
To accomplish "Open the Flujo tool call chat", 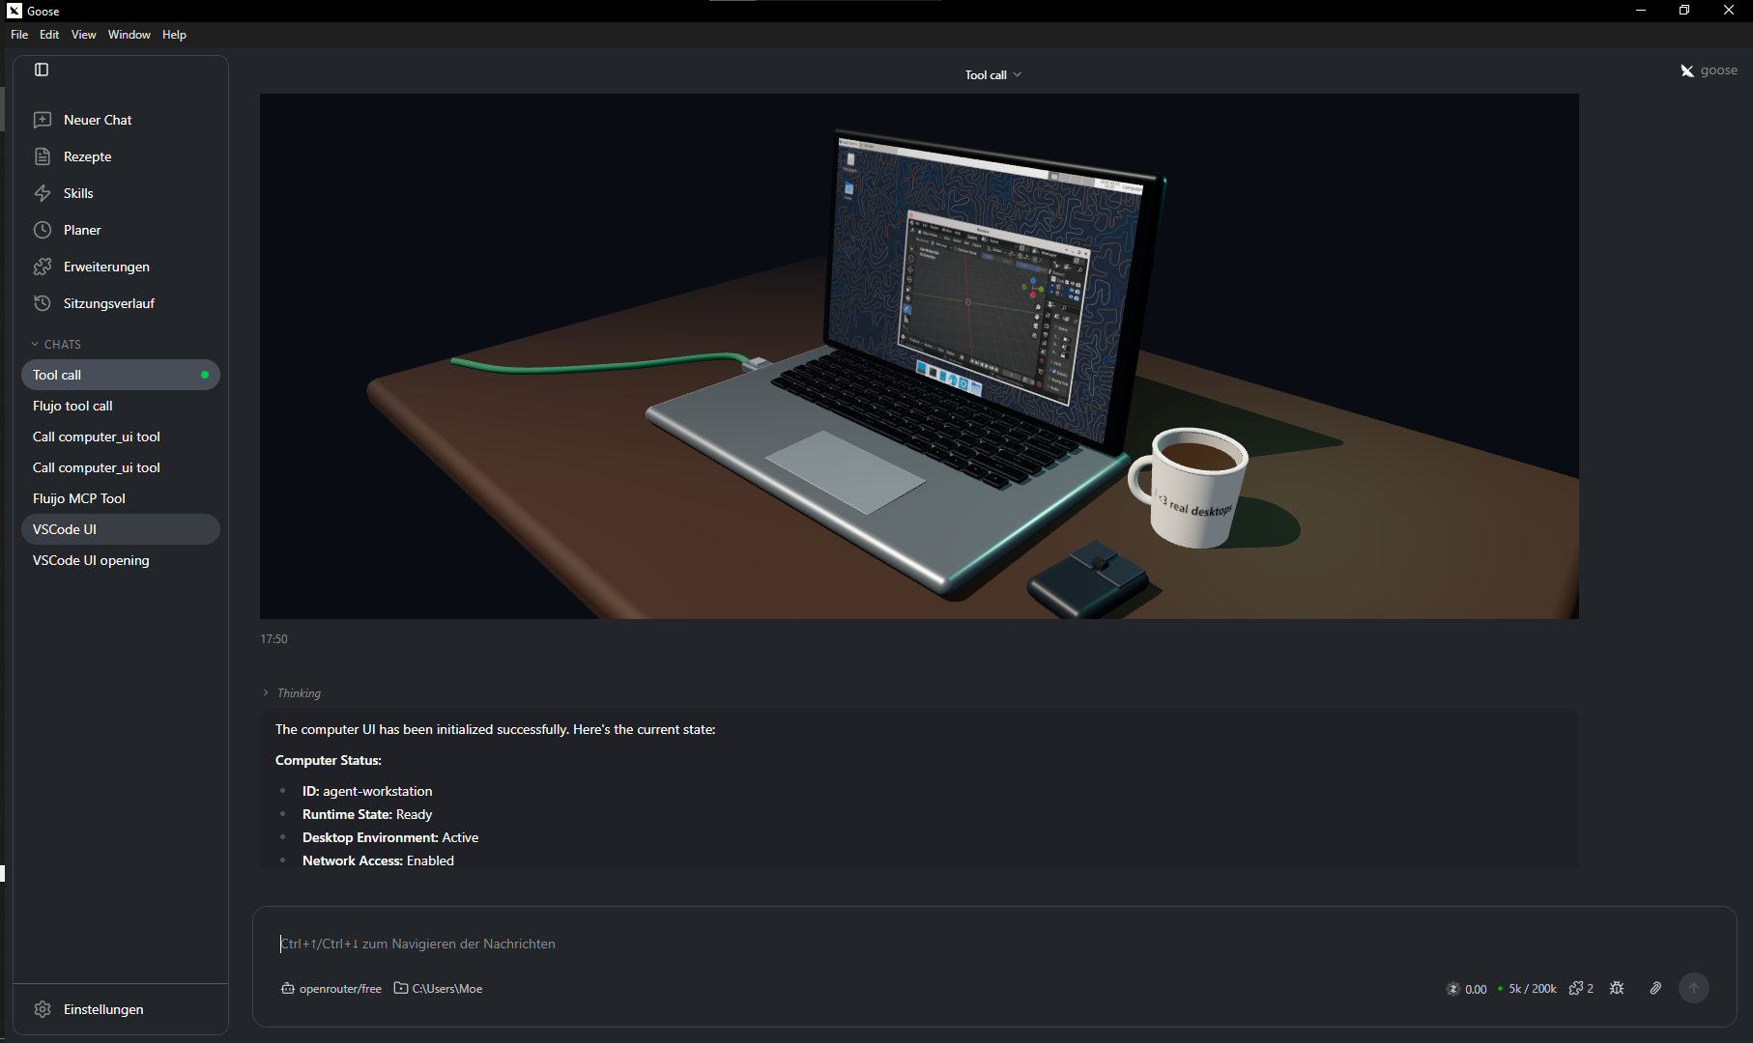I will pyautogui.click(x=121, y=406).
